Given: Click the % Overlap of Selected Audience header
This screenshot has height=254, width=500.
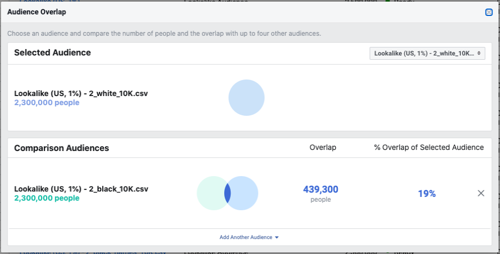Looking at the screenshot, I should [x=428, y=147].
